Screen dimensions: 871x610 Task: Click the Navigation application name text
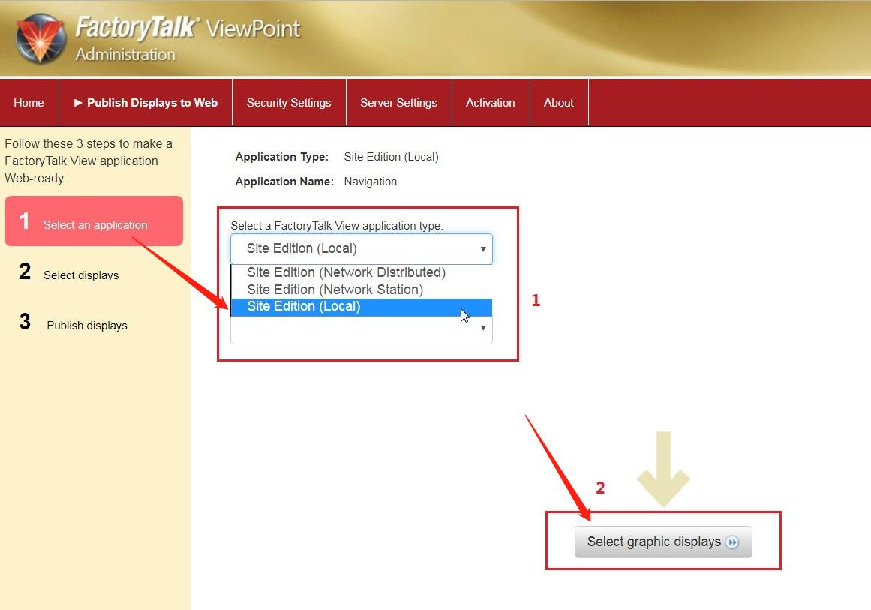(371, 182)
